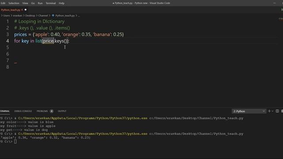The image size is (283, 159).
Task: Click the Users breadcrumb segment
Action: pyautogui.click(x=7, y=16)
